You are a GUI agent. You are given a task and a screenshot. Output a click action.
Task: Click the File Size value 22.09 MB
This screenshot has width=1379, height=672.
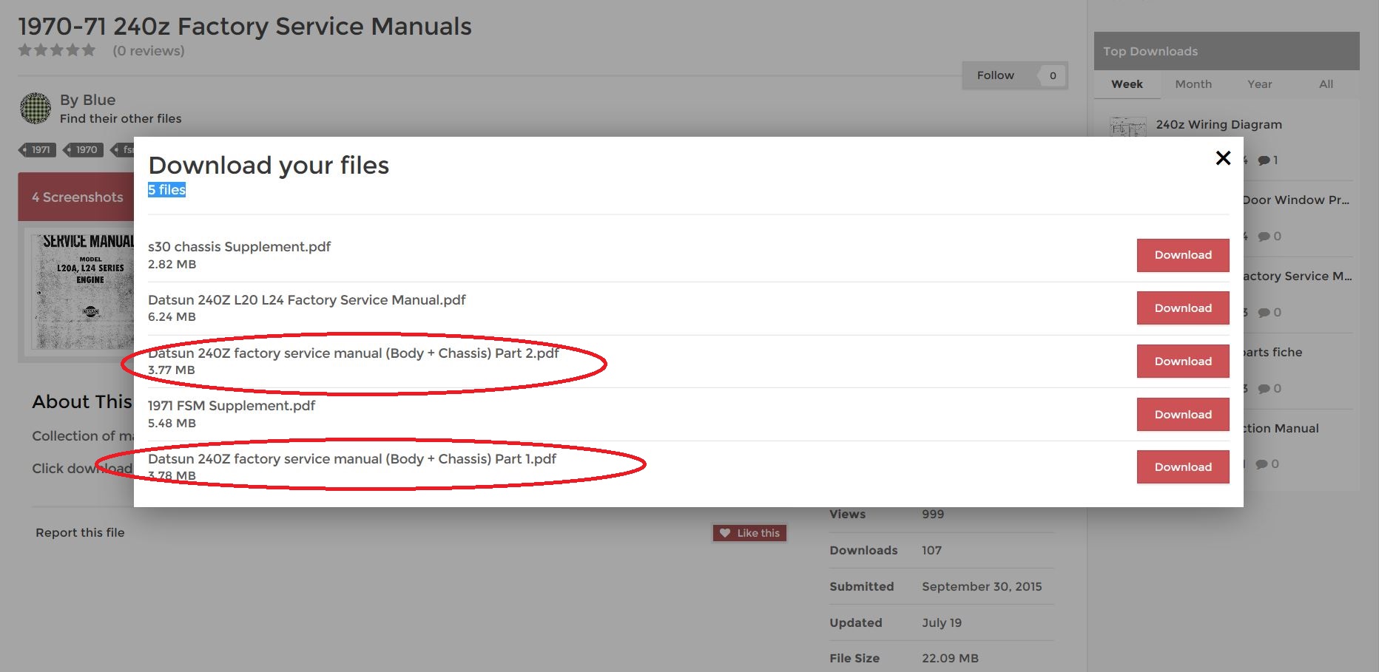point(950,659)
